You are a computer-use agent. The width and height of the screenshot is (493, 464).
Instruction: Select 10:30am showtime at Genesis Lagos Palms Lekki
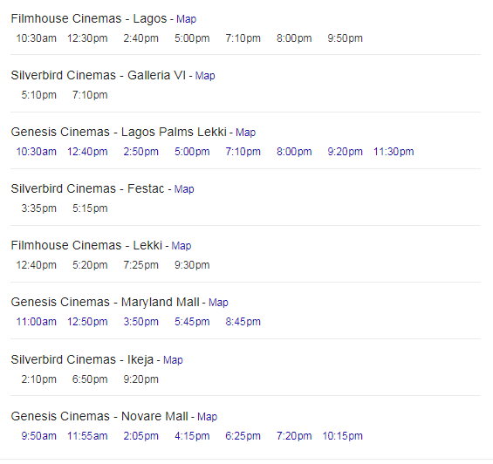(x=36, y=152)
